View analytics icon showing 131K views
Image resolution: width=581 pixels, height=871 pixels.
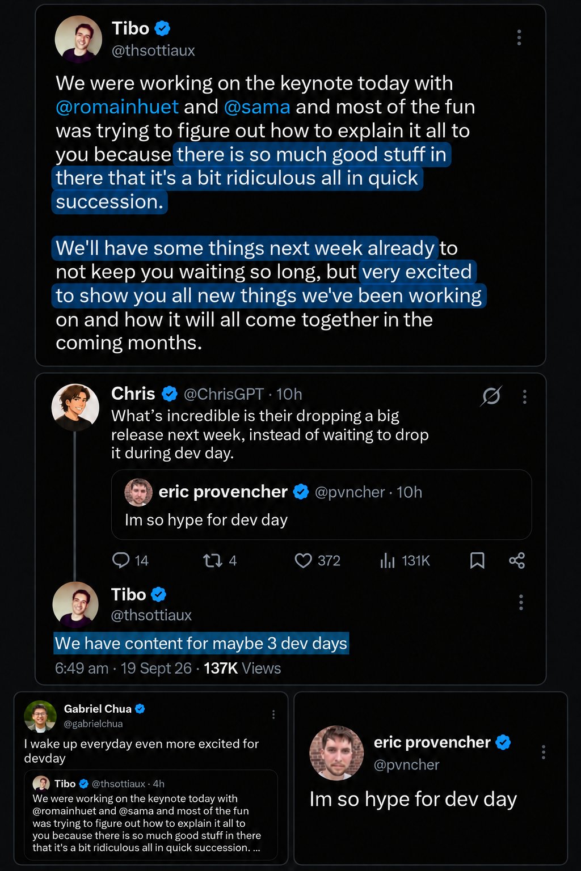[x=388, y=561]
